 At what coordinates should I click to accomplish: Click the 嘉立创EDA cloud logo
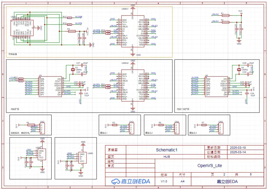131,181
